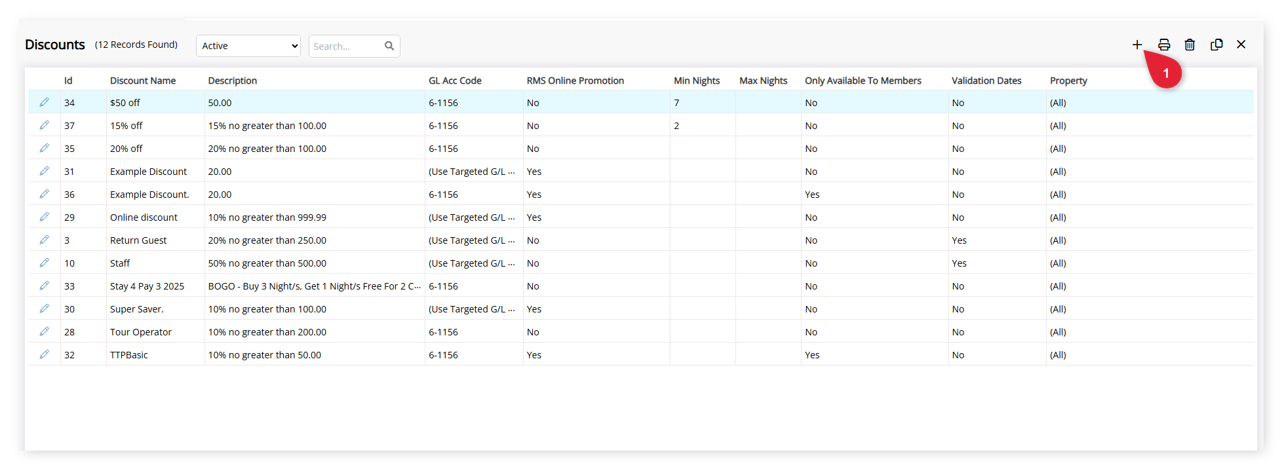The image size is (1282, 469).
Task: Click GL code '6-1156' in Stay 4 Pay 3 row
Action: point(443,286)
